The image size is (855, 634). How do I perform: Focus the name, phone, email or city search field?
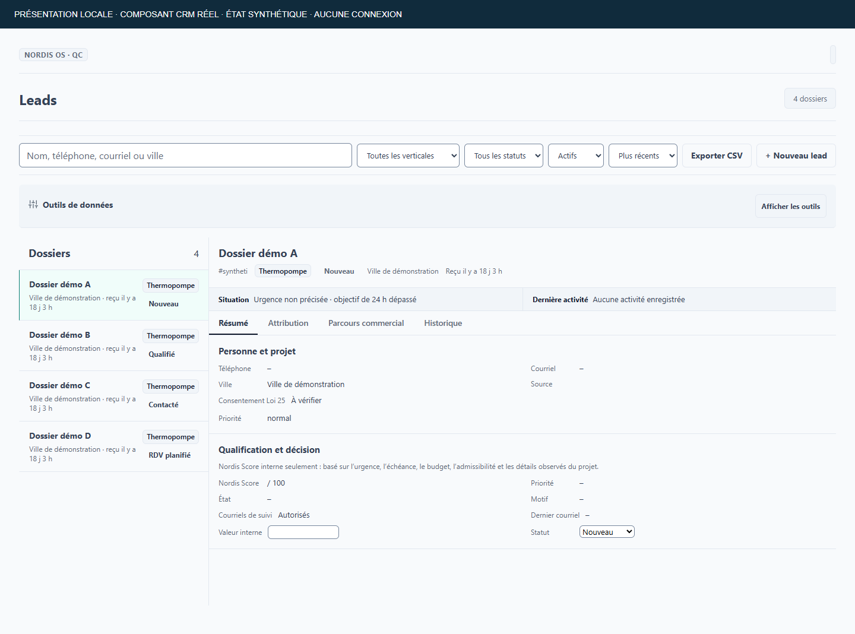pyautogui.click(x=185, y=156)
